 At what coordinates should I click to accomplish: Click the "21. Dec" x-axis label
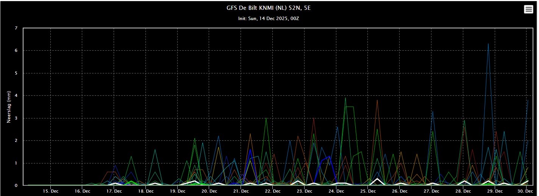pyautogui.click(x=241, y=192)
